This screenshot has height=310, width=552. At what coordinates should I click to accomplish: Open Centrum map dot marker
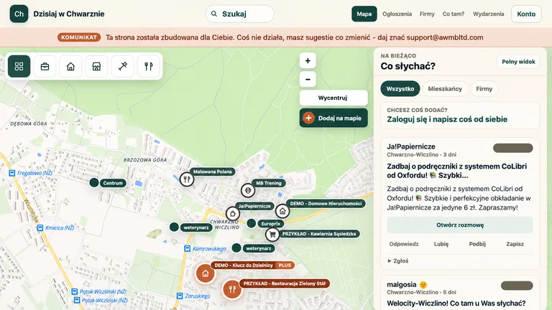(x=94, y=182)
